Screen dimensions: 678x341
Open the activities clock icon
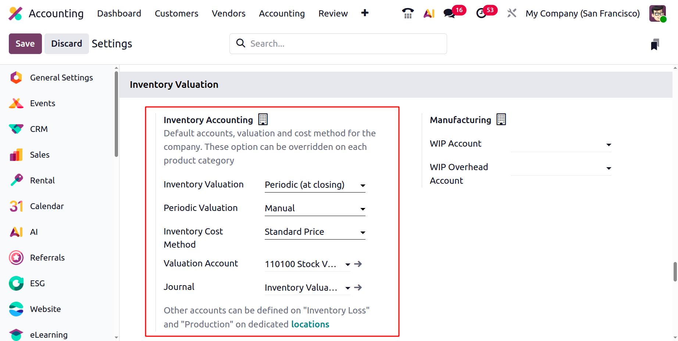click(x=481, y=13)
